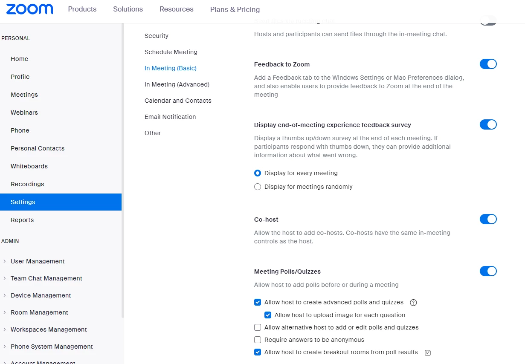
Task: Click the Co-host heading
Action: pyautogui.click(x=266, y=220)
